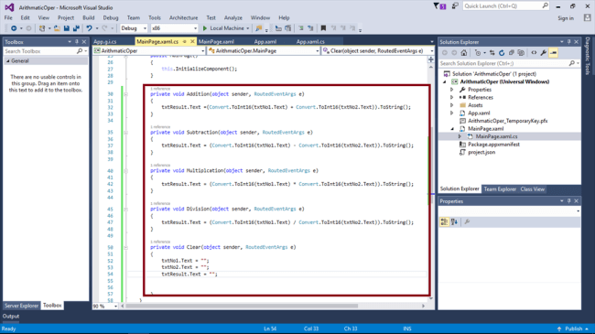Expand the Properties node in Solution Explorer

pyautogui.click(x=452, y=90)
